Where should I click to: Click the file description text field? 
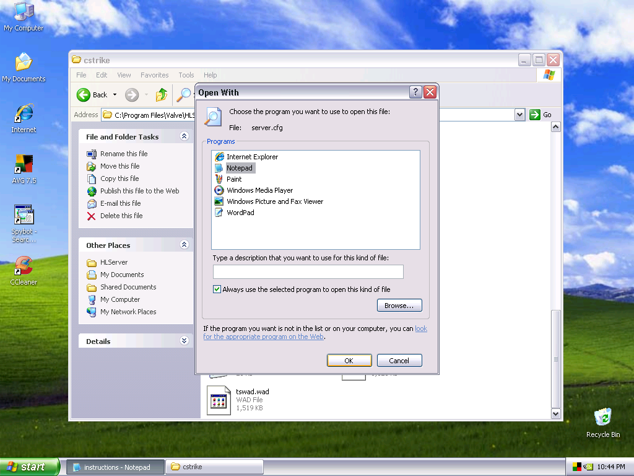pos(308,271)
